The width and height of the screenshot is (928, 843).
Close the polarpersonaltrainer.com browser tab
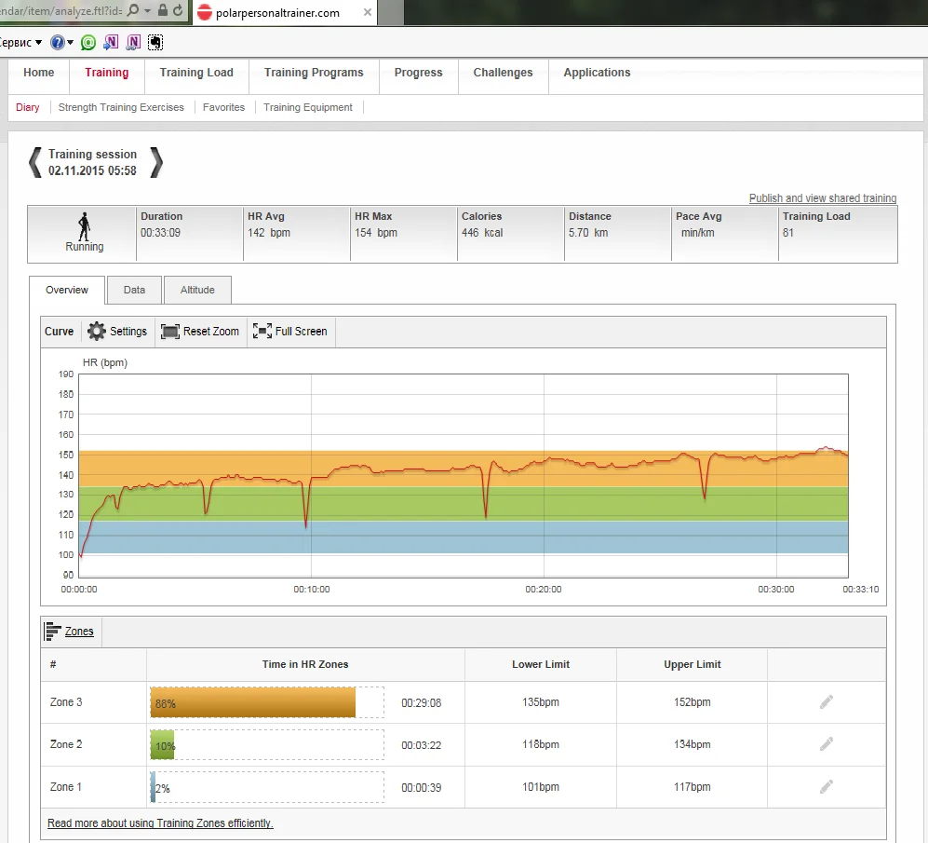coord(367,12)
